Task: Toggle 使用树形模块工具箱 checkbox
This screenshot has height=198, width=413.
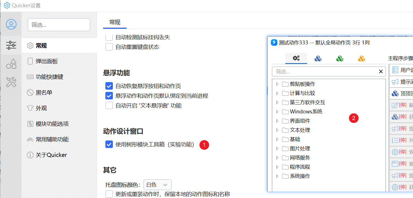Action: coord(109,144)
